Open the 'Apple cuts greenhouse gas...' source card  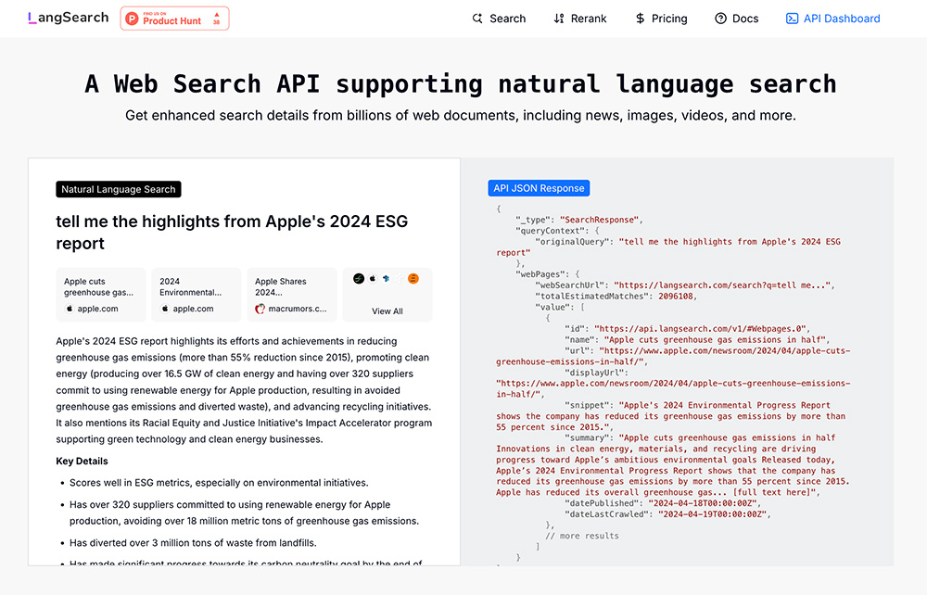[100, 295]
